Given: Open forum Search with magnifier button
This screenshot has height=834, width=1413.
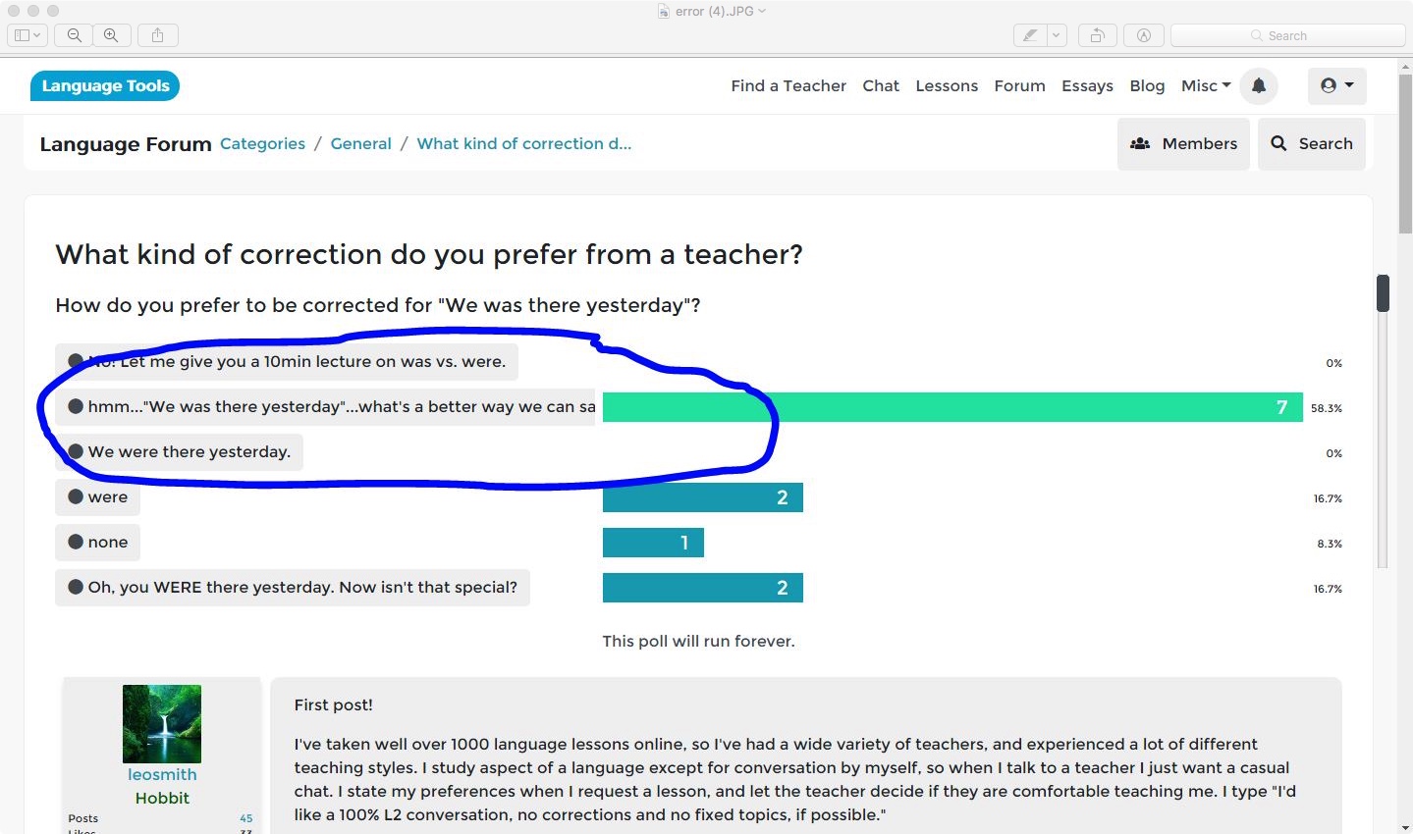Looking at the screenshot, I should pos(1311,144).
